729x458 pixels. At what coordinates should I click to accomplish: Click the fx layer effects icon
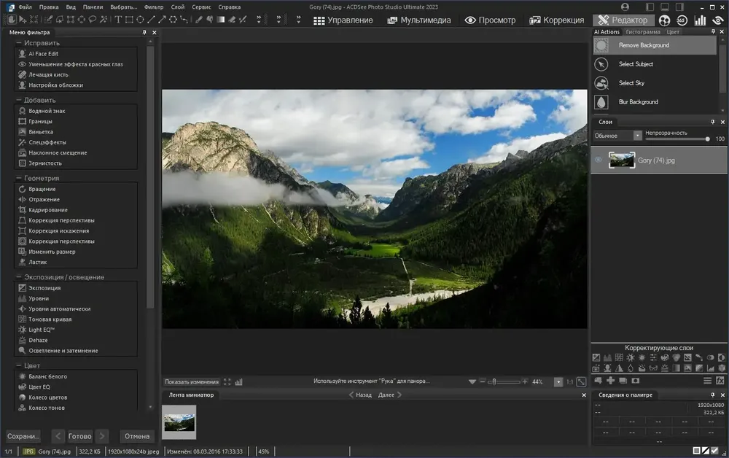pyautogui.click(x=720, y=381)
